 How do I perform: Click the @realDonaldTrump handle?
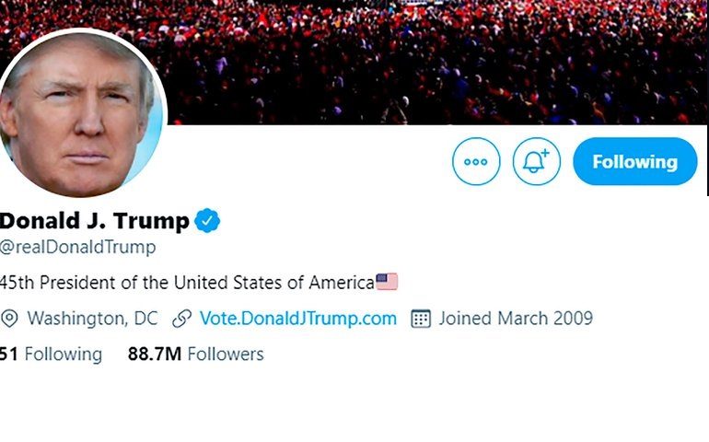pos(77,247)
